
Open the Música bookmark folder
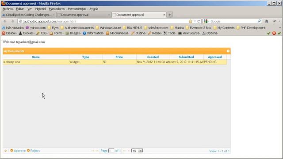coord(177,28)
